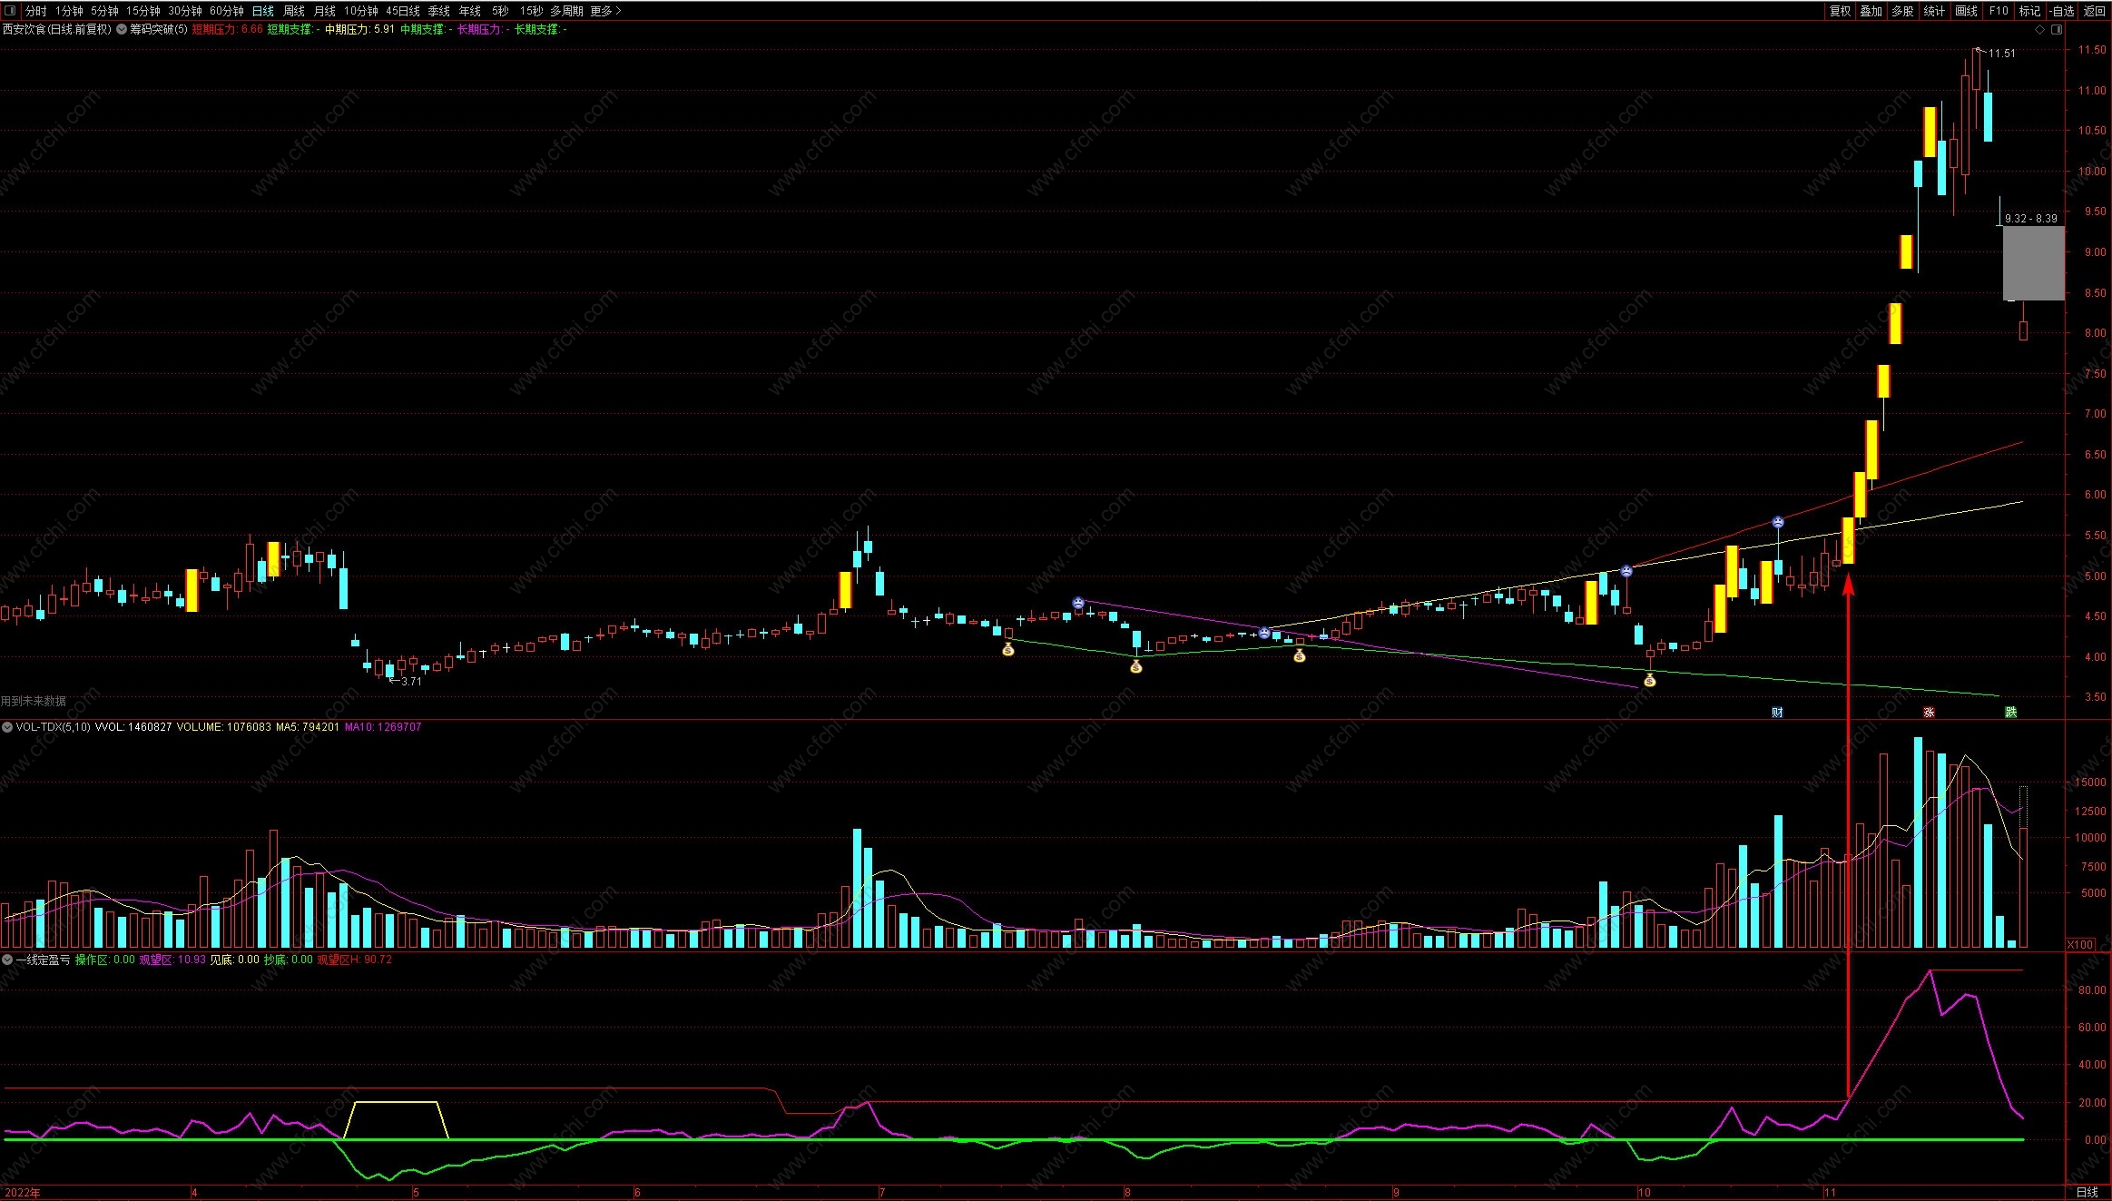Click the 画线 drawing tools button
The width and height of the screenshot is (2112, 1201).
click(1966, 11)
